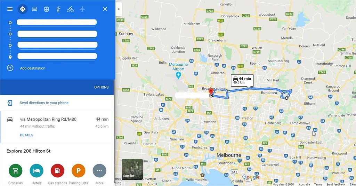The height and width of the screenshot is (186, 356).
Task: Select the Driving travel mode icon
Action: 34,9
